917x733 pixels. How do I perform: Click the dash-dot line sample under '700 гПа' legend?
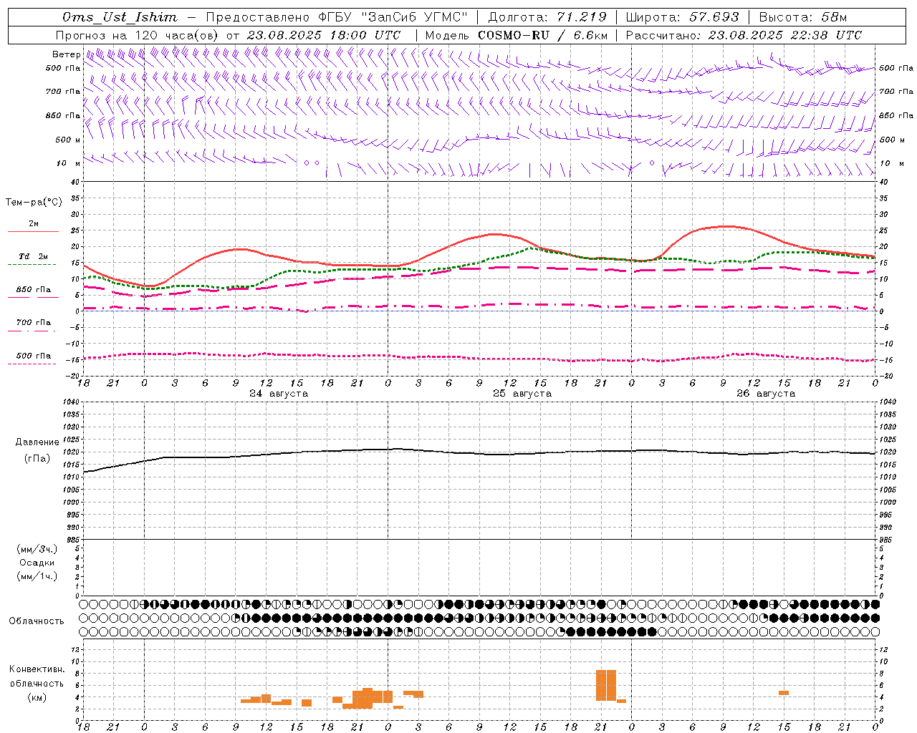(32, 331)
